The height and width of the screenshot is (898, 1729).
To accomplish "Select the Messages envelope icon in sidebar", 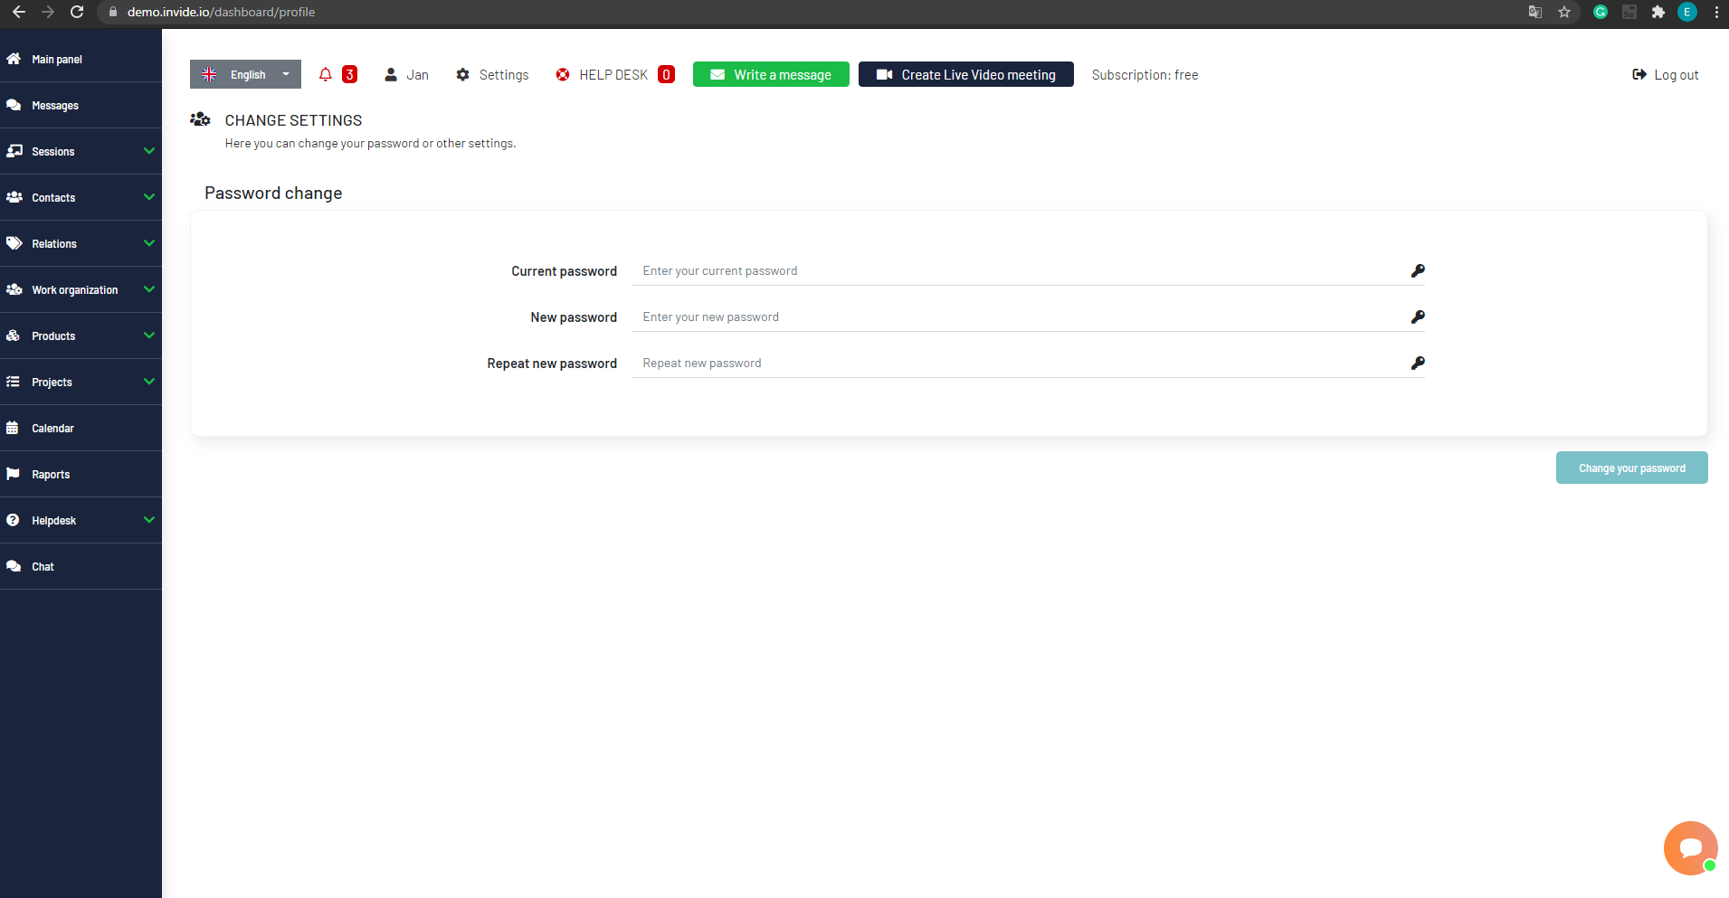I will click(14, 105).
